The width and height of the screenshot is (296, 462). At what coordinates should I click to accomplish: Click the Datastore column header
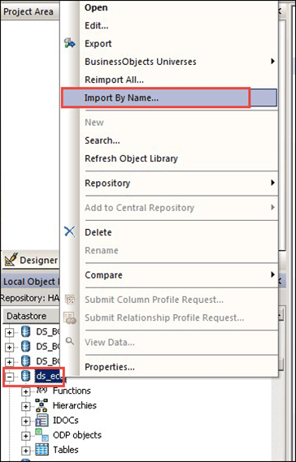31,316
